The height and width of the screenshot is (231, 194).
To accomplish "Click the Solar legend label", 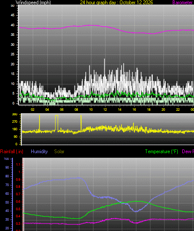I will pyautogui.click(x=59, y=152).
